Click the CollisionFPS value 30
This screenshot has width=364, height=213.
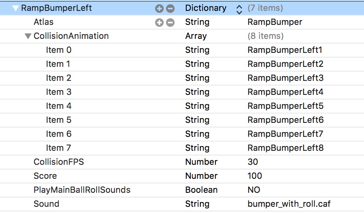(x=253, y=162)
